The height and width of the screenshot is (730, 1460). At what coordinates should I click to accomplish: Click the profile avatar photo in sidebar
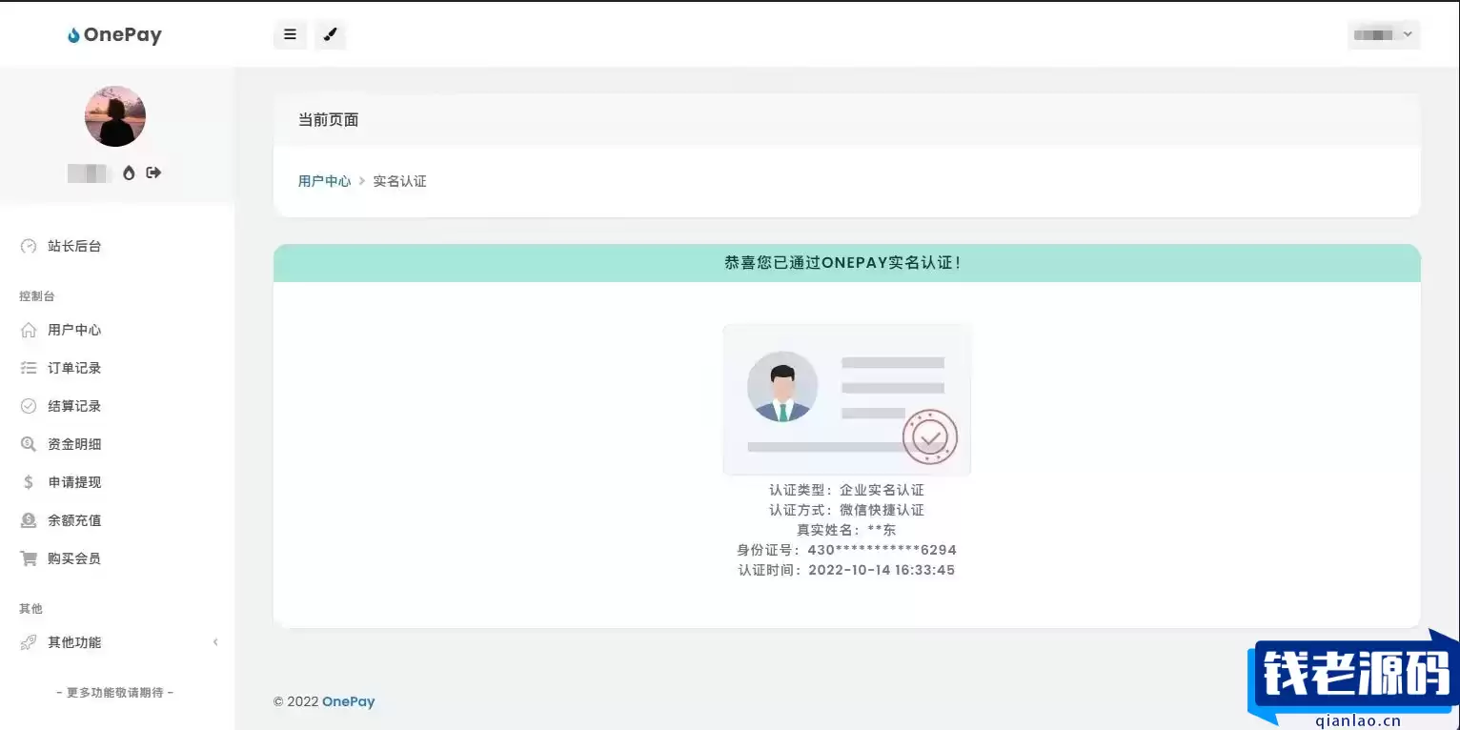point(115,116)
